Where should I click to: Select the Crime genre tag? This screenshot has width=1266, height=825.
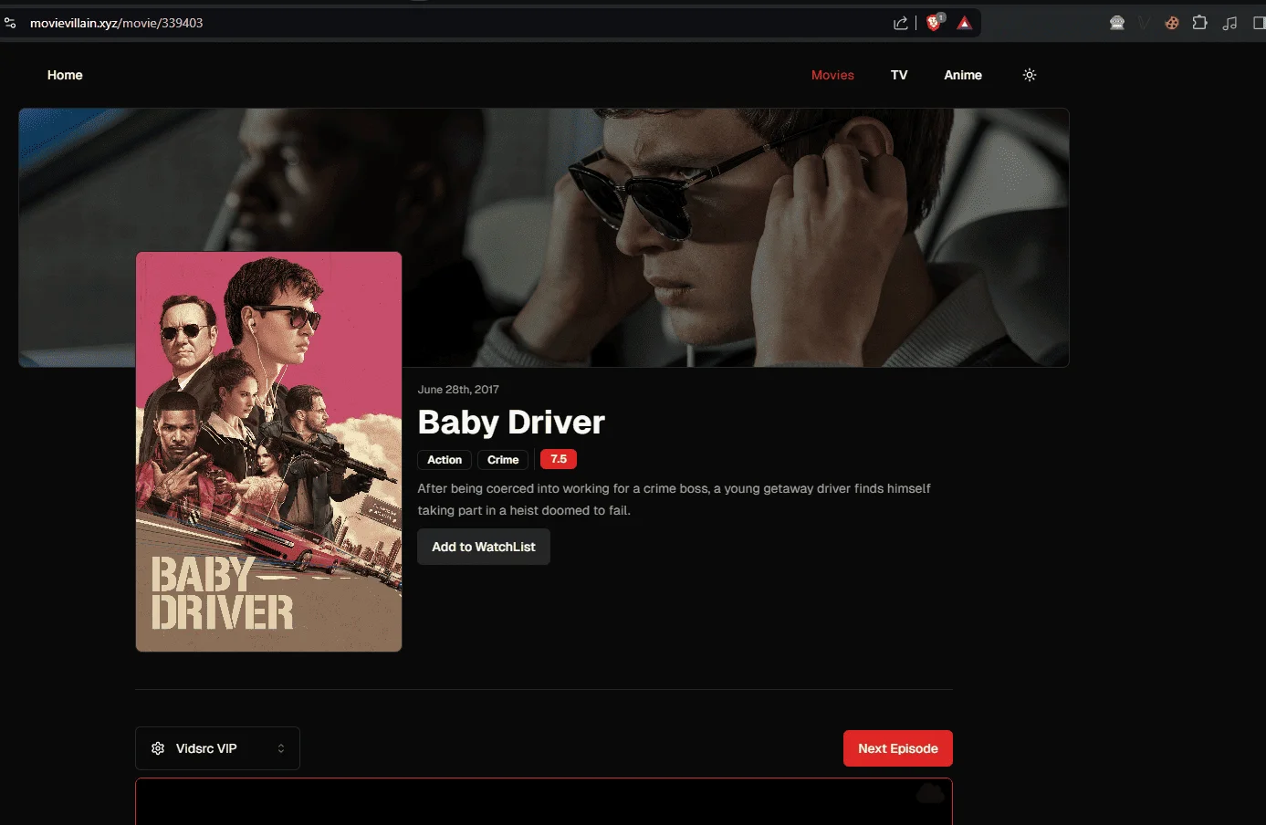coord(503,460)
